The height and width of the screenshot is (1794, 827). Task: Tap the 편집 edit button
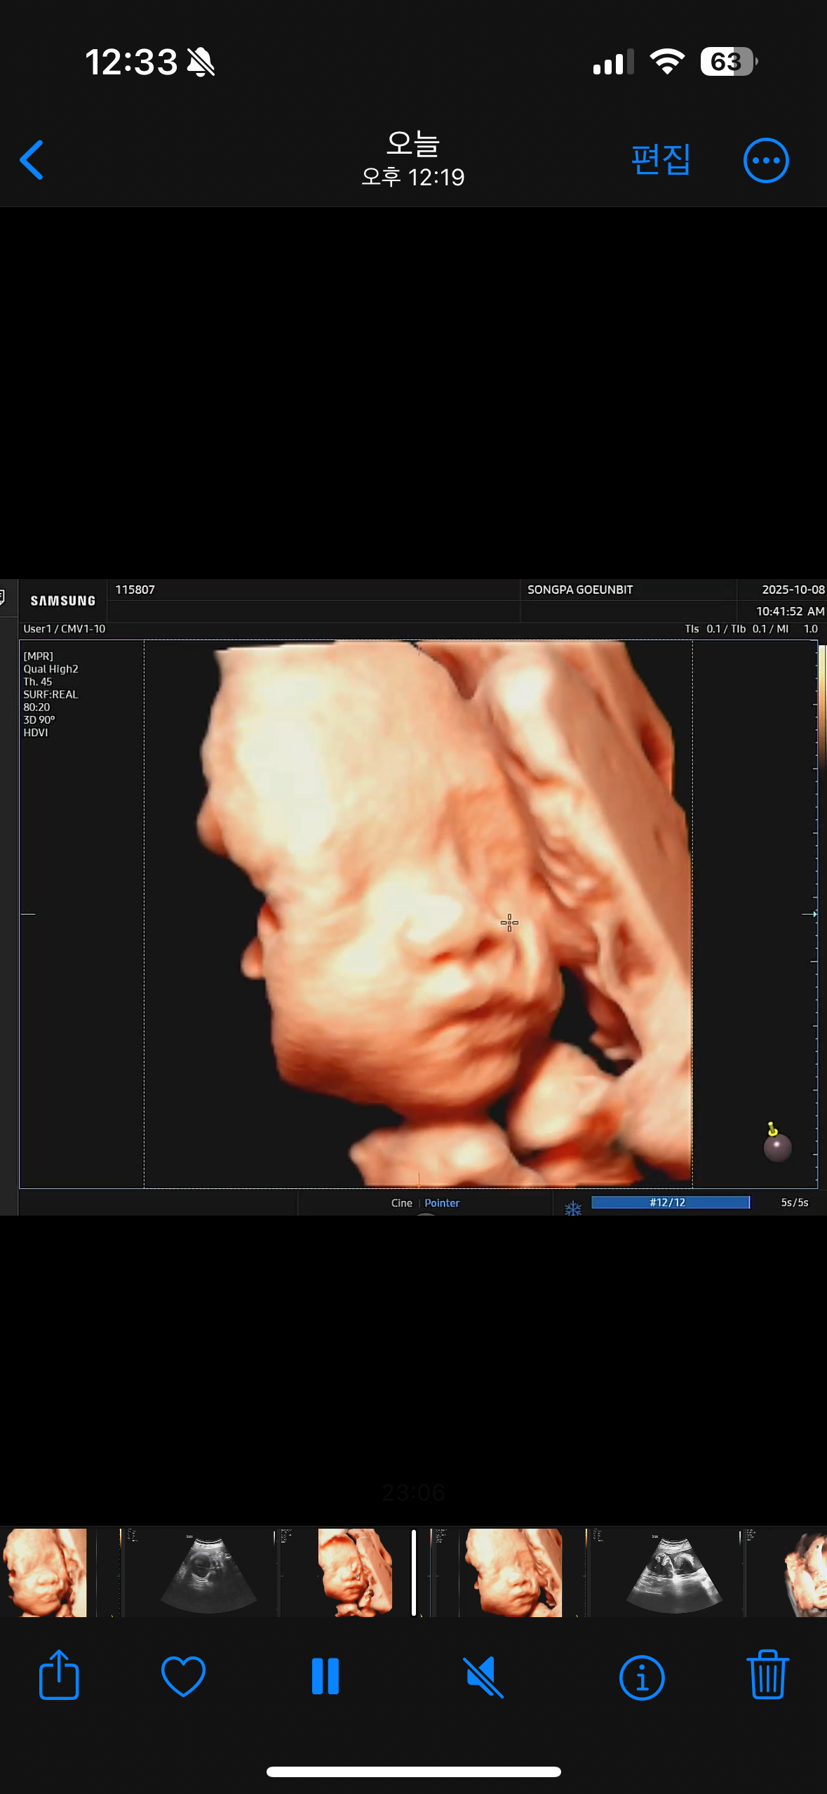tap(660, 160)
